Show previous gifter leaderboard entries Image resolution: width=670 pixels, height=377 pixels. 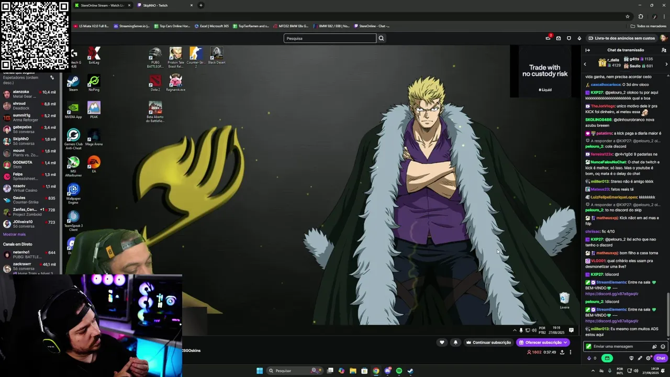click(585, 64)
